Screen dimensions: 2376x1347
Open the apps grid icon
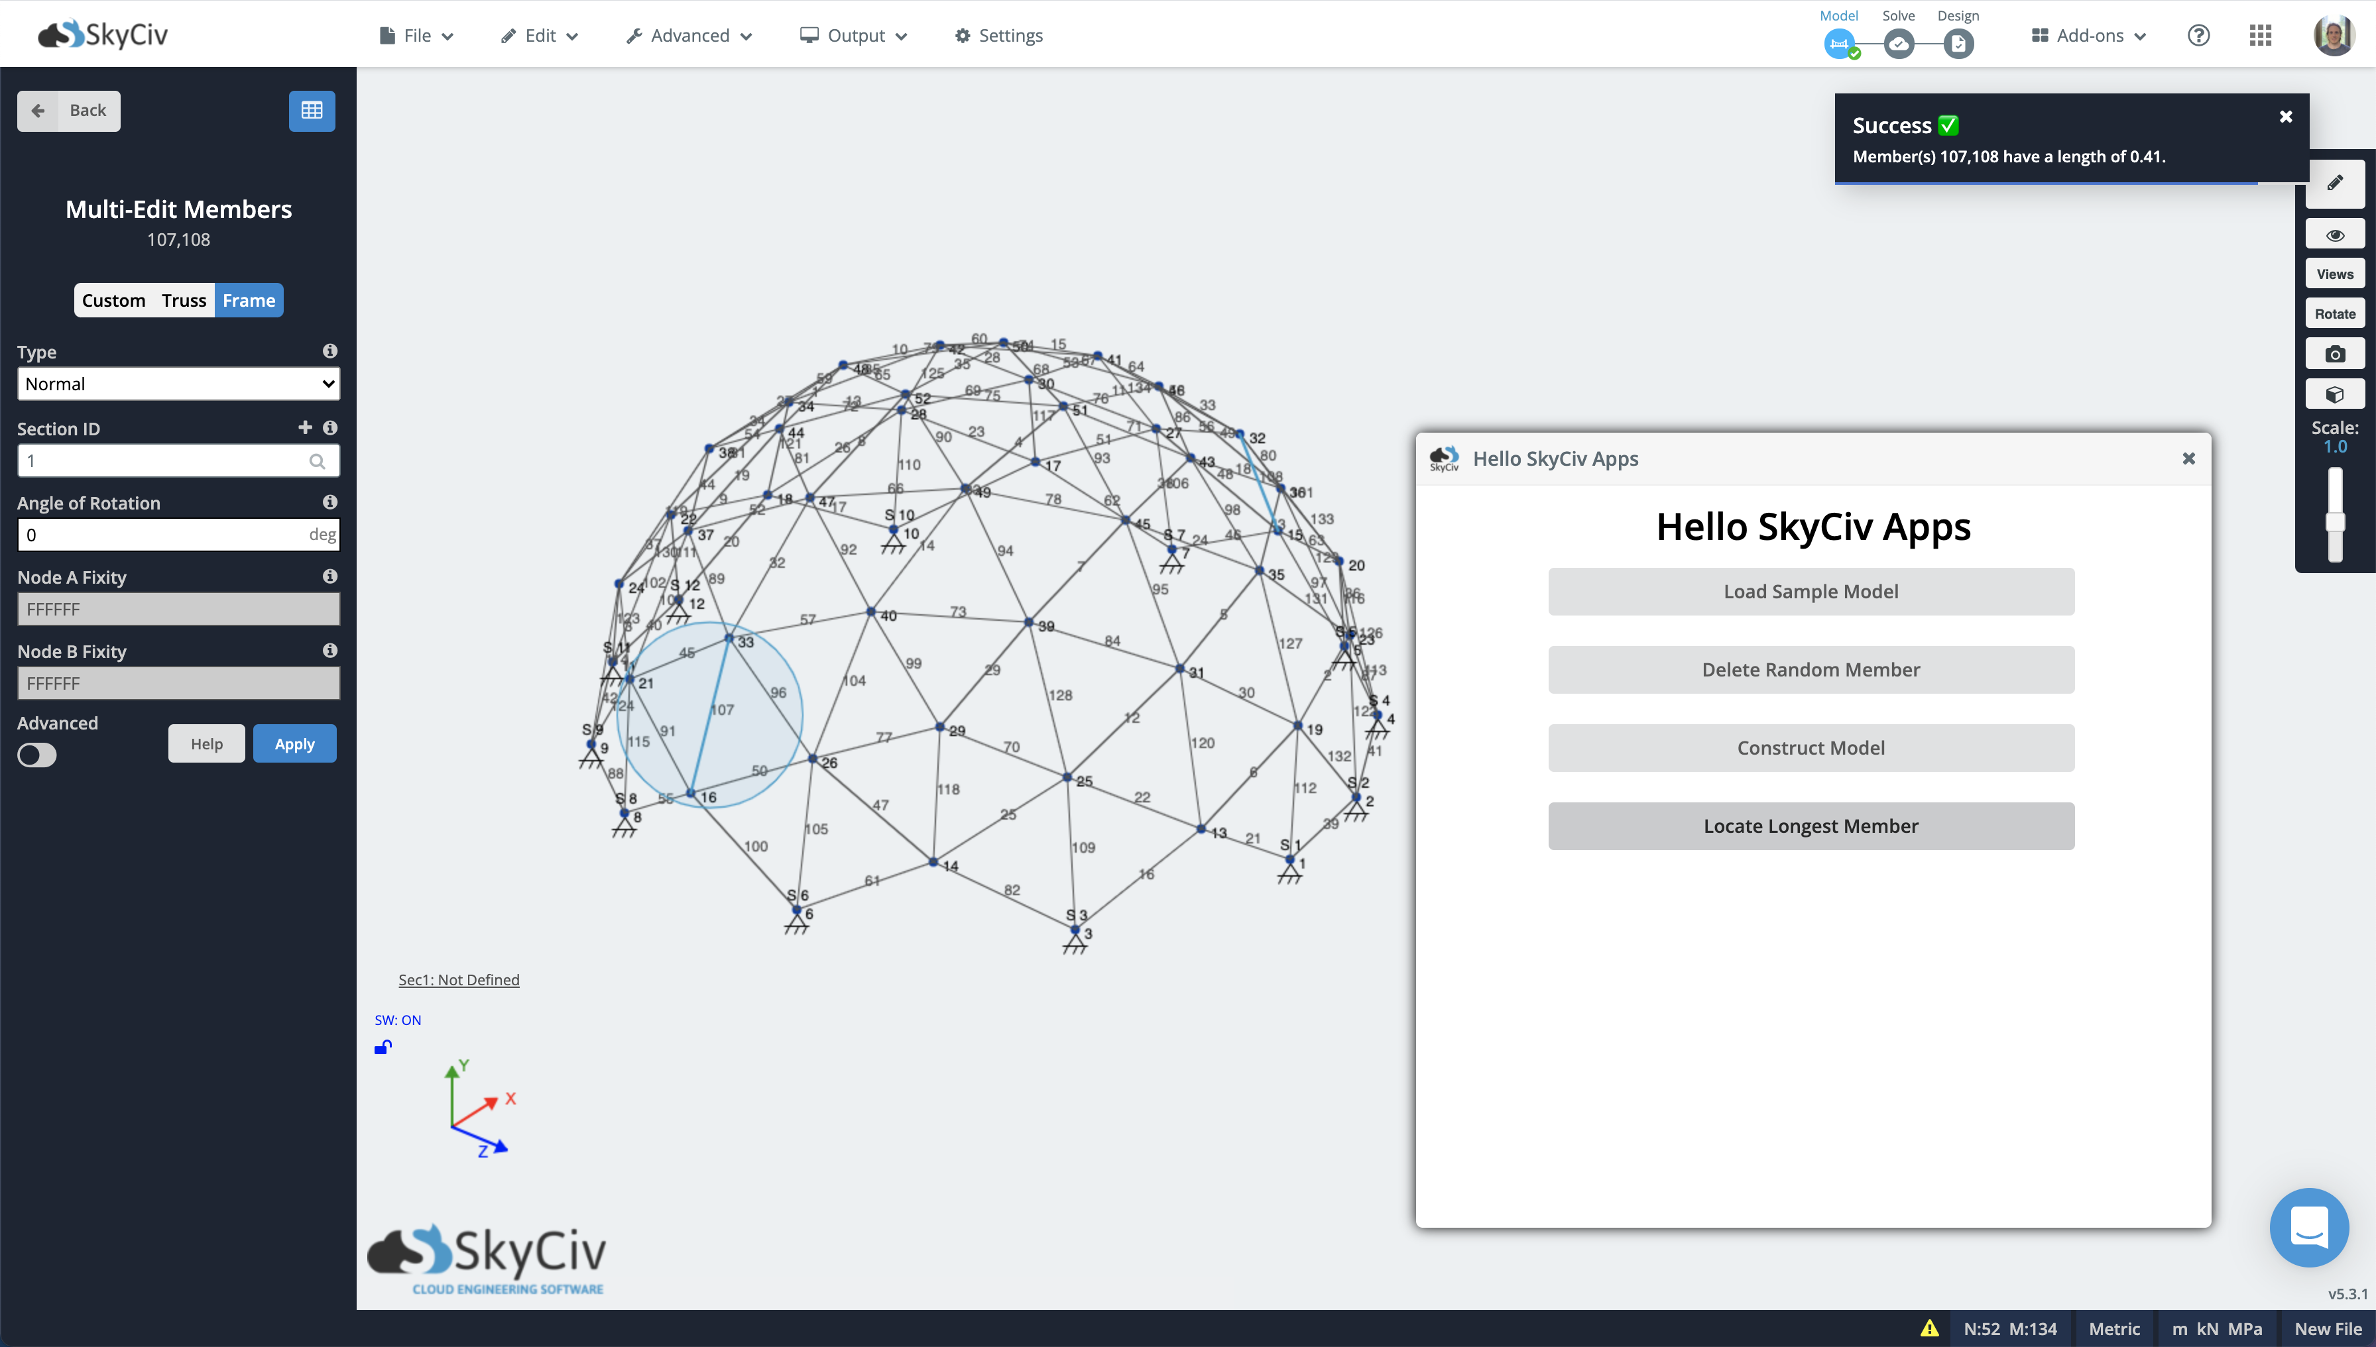[x=2260, y=35]
